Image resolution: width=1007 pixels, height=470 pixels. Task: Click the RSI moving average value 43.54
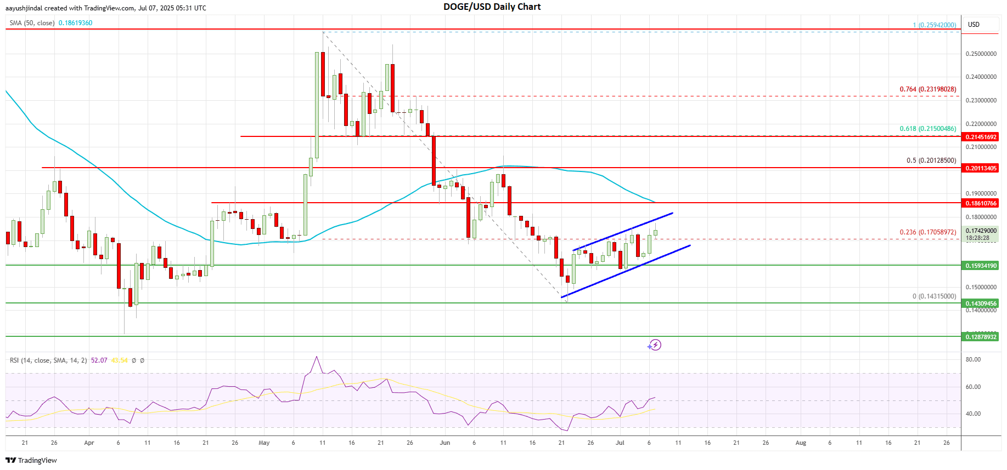tap(119, 360)
